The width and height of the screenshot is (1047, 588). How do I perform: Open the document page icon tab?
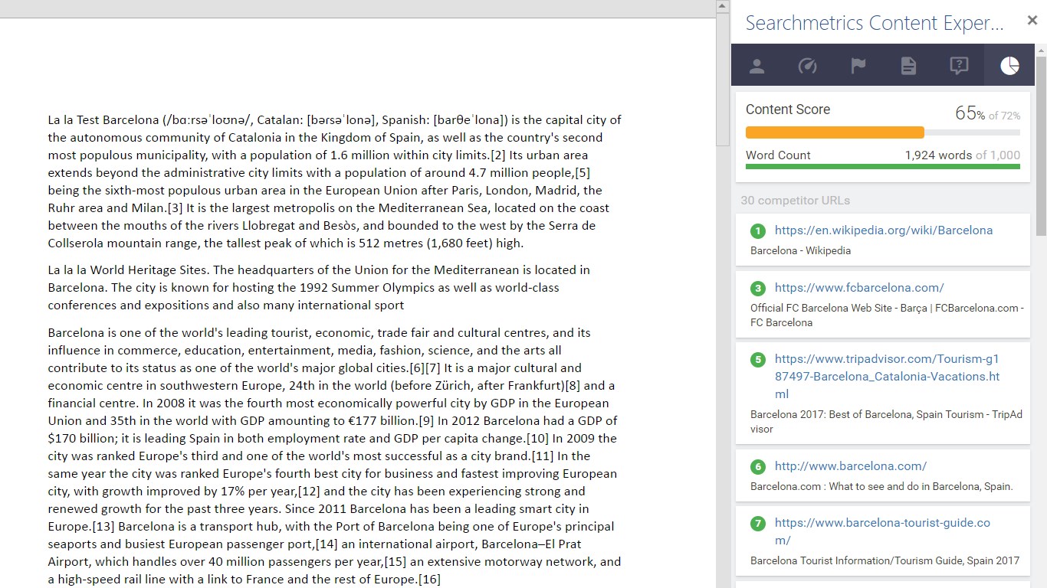[x=908, y=66]
